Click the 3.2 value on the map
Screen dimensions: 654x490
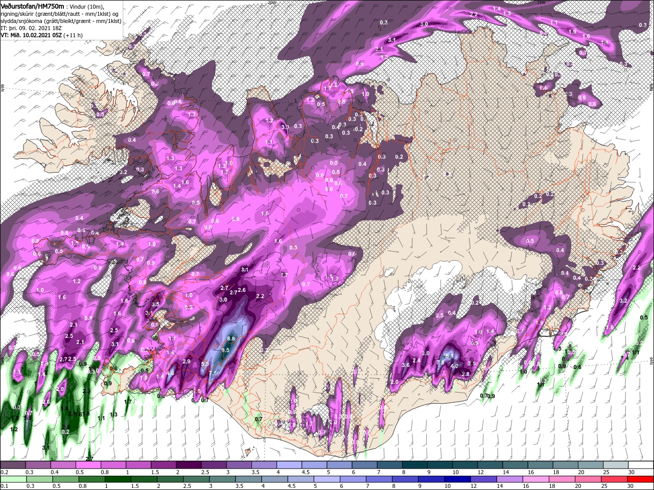coord(623,301)
